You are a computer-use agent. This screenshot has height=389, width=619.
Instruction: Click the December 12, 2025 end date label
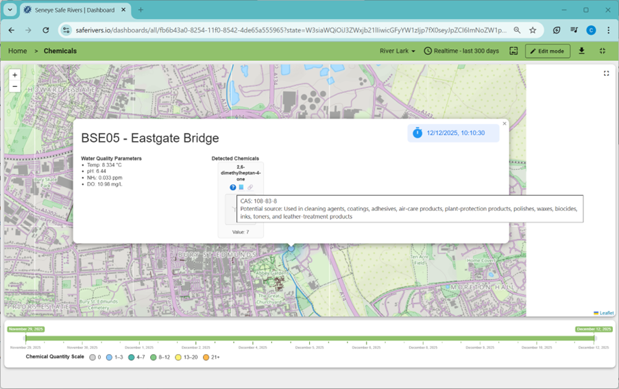click(594, 329)
